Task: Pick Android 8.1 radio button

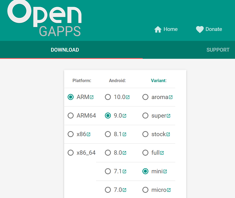Action: pyautogui.click(x=108, y=134)
